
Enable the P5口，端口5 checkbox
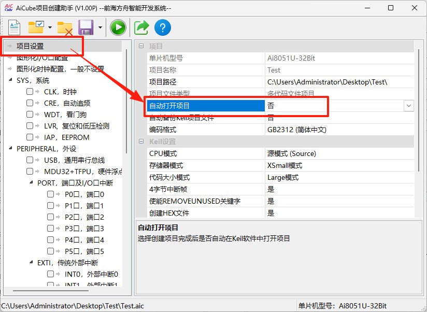point(50,251)
